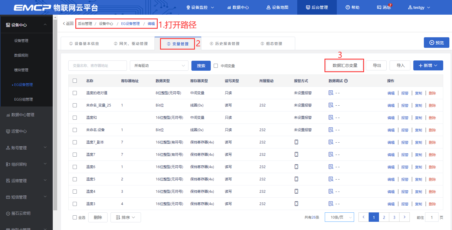Open 萤石云密钥 in the sidebar
The image size is (452, 230).
(18, 213)
